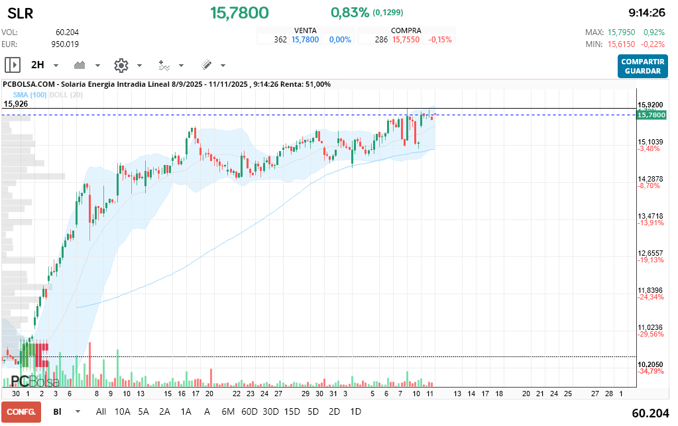Open the chart type area icon
Screen dimensions: 678x426
tap(80, 65)
